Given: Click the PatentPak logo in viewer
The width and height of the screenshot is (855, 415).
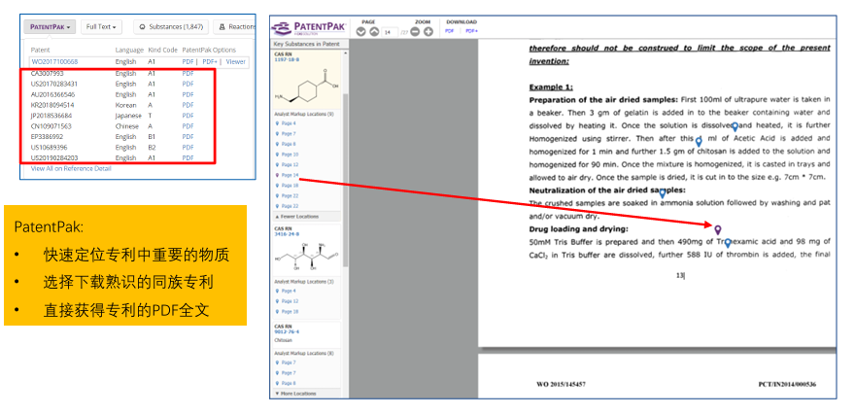Looking at the screenshot, I should tap(309, 28).
